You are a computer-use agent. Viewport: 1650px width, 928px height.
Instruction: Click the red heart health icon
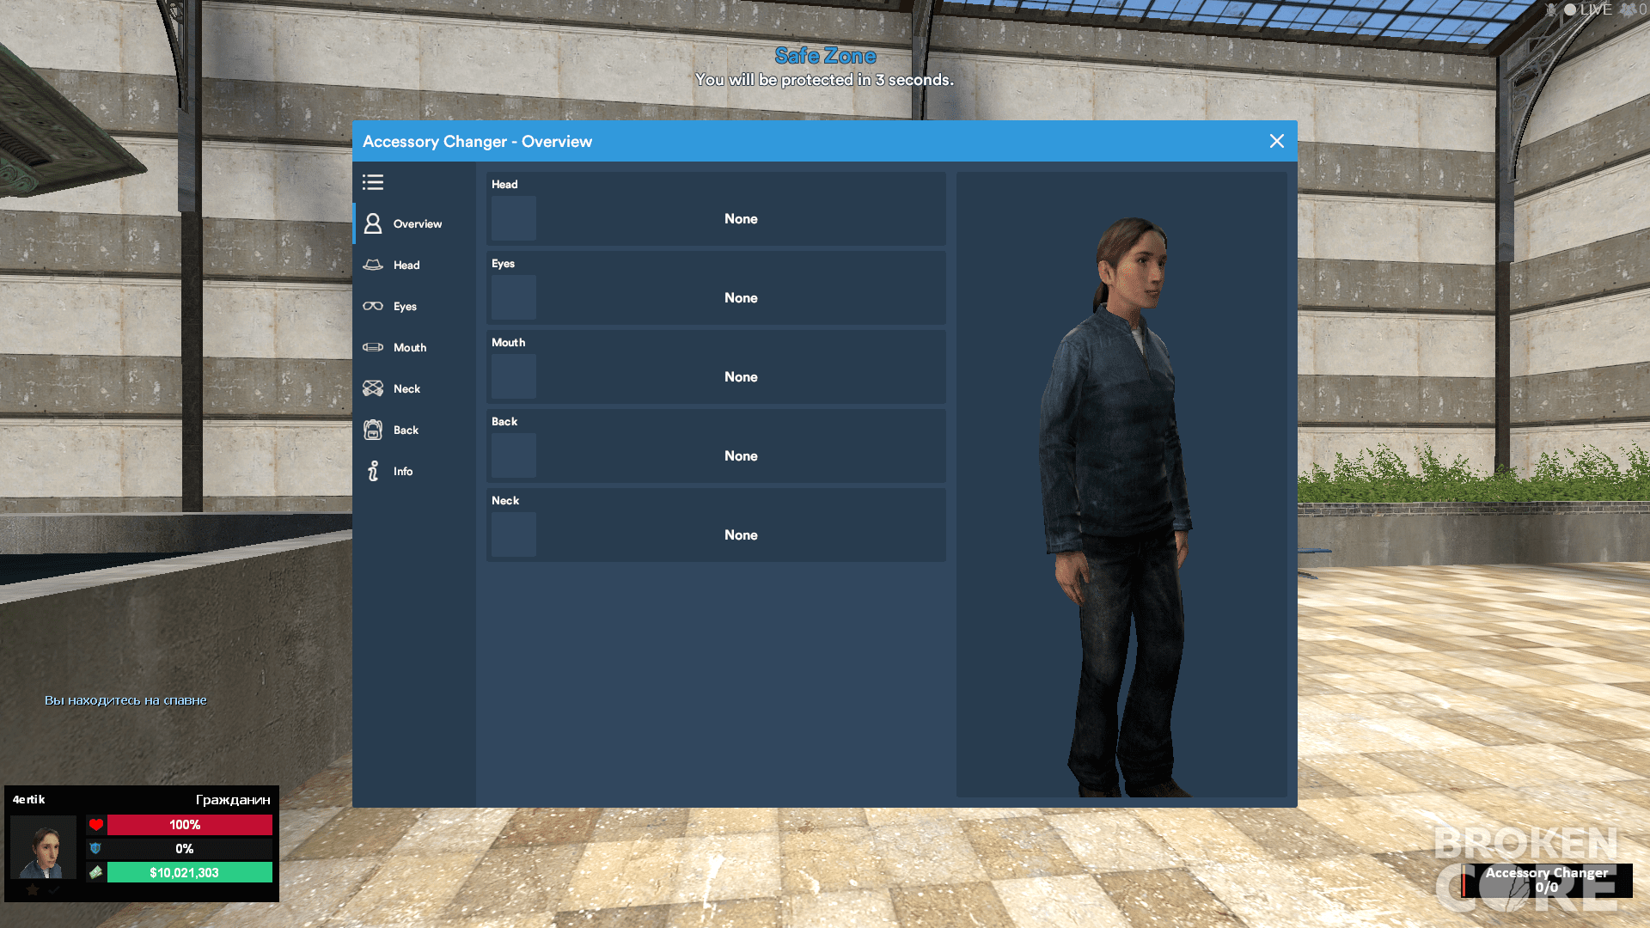tap(95, 825)
